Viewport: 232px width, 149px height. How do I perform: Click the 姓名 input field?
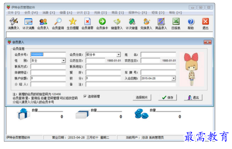(x=158, y=55)
